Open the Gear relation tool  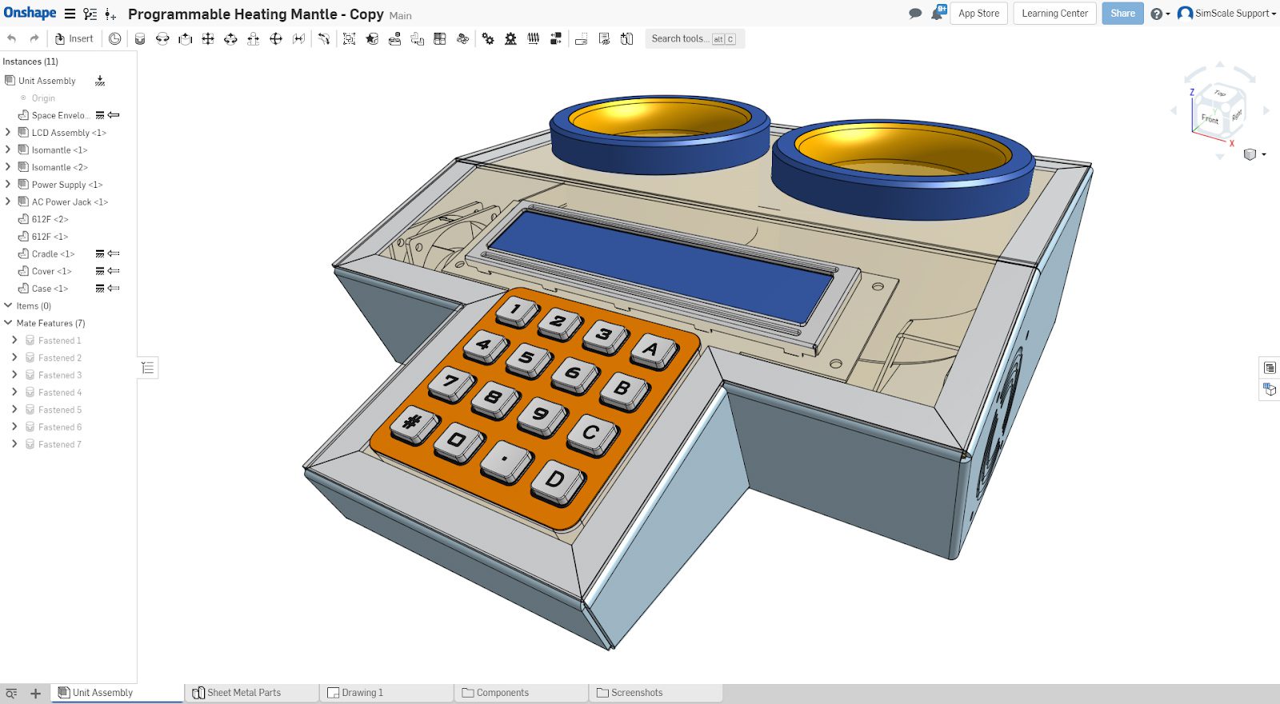[487, 38]
